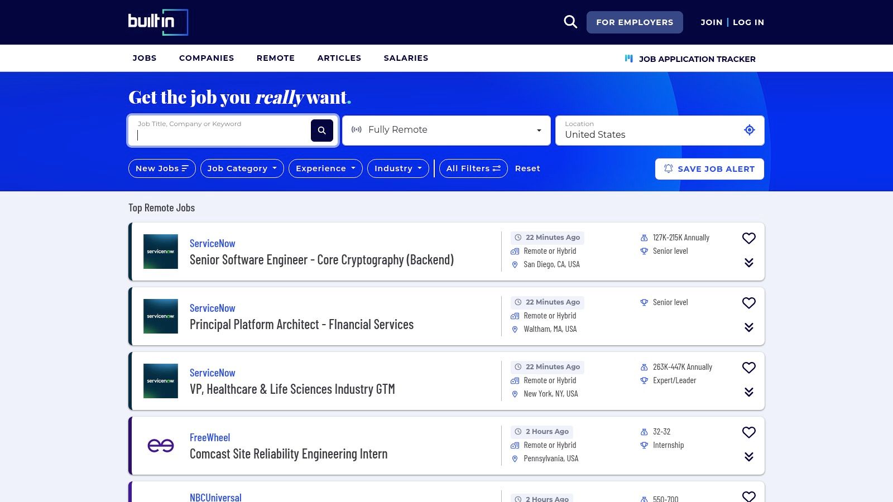The image size is (893, 502).
Task: Open Fully Remote work type dropdown
Action: (x=446, y=131)
